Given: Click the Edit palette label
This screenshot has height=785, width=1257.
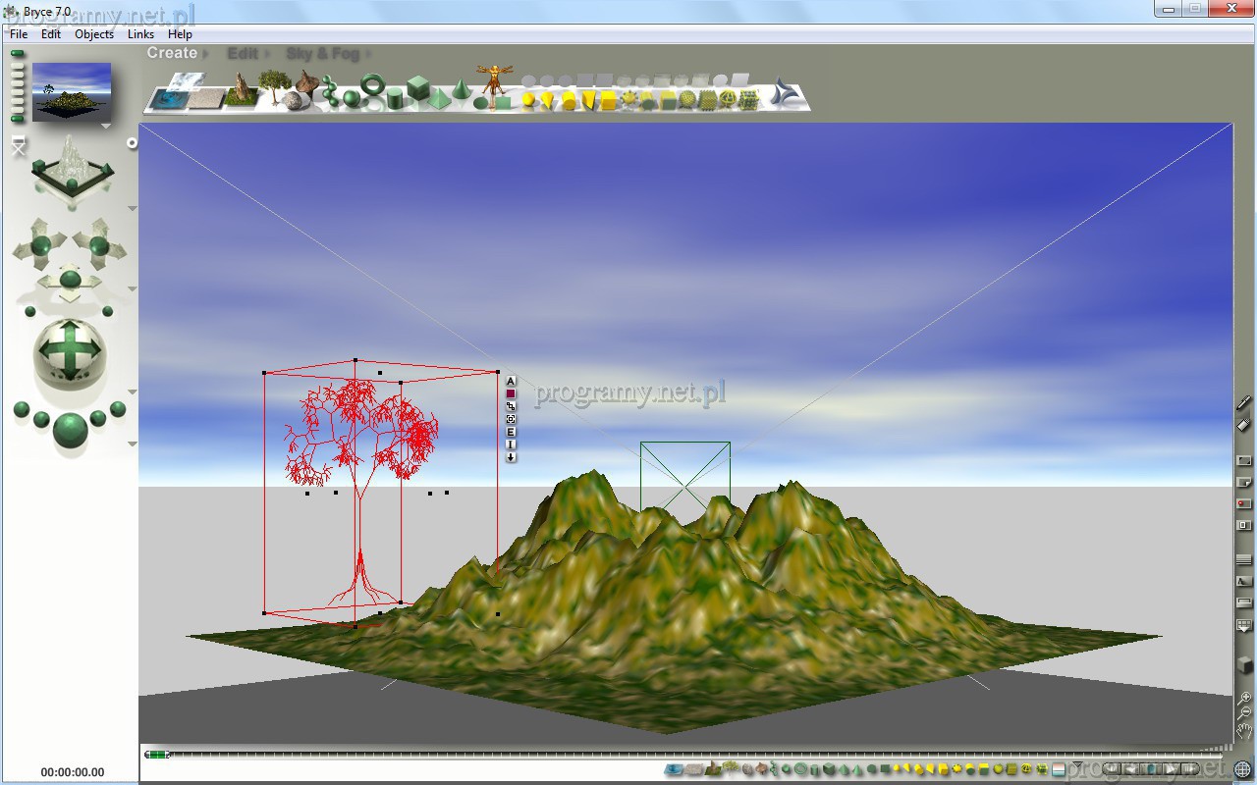Looking at the screenshot, I should pos(242,53).
